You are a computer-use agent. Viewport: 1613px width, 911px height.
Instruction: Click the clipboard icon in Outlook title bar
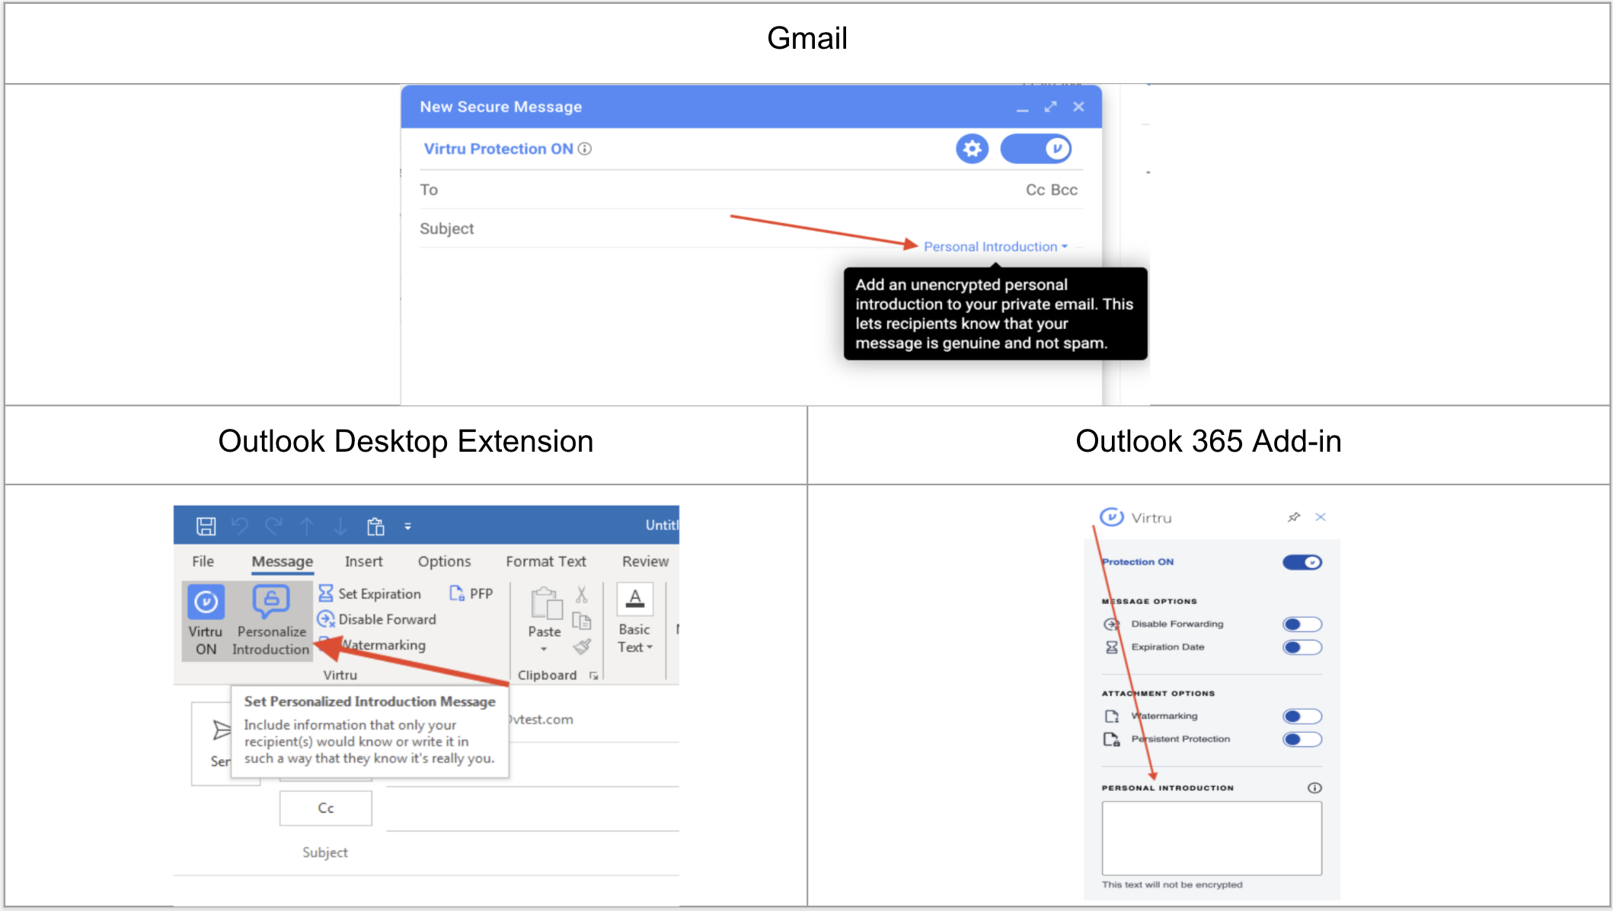pos(375,526)
